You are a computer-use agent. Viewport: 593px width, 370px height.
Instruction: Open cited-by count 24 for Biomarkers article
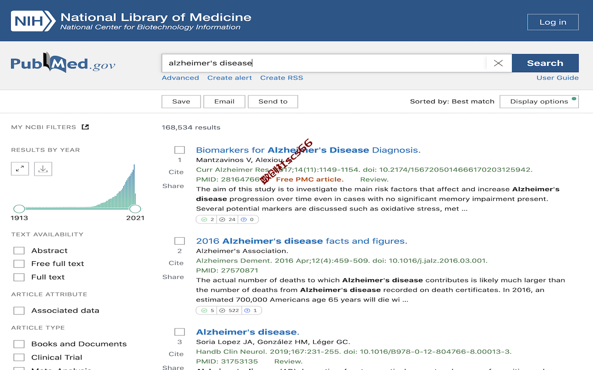(x=227, y=219)
